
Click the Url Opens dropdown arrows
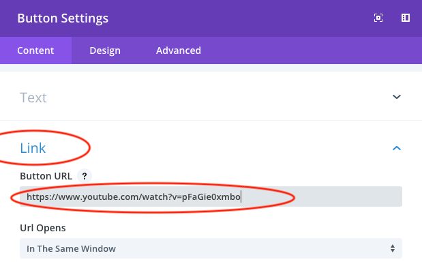tap(392, 248)
